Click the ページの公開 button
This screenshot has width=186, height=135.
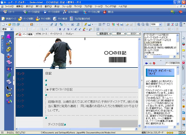click(x=91, y=12)
